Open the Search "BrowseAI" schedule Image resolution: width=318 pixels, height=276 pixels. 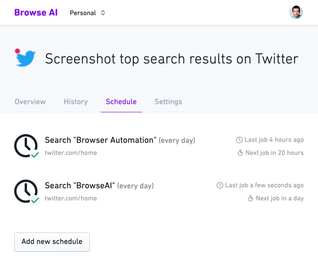point(80,186)
